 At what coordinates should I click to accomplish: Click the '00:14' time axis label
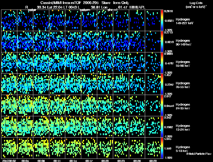pyautogui.click(x=73, y=161)
